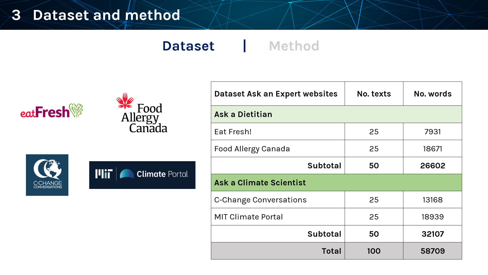Click the 'Food Allergy Canada' table cell
Screen dimensions: 488x275
pyautogui.click(x=252, y=149)
